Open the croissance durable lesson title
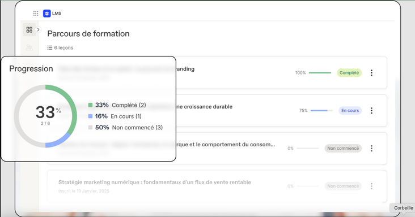Image resolution: width=415 pixels, height=217 pixels. [x=204, y=107]
